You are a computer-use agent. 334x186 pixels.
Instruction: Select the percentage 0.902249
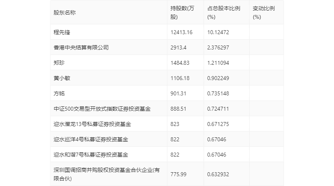pyautogui.click(x=218, y=78)
